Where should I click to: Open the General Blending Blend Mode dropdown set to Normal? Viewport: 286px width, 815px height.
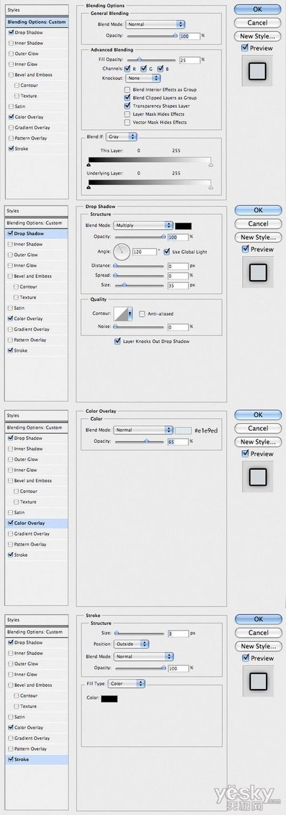point(155,25)
